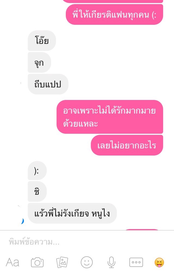Click the พิมพ์ข้อความ message input field
174x274 pixels.
click(87, 242)
